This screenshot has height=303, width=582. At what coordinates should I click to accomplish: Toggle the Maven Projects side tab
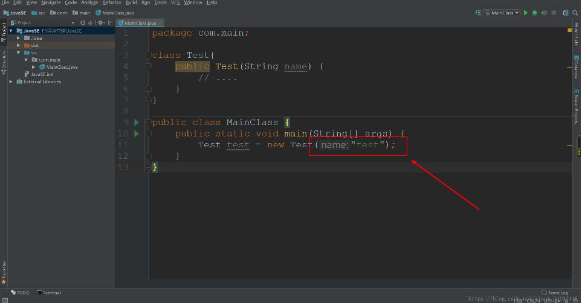pyautogui.click(x=577, y=106)
